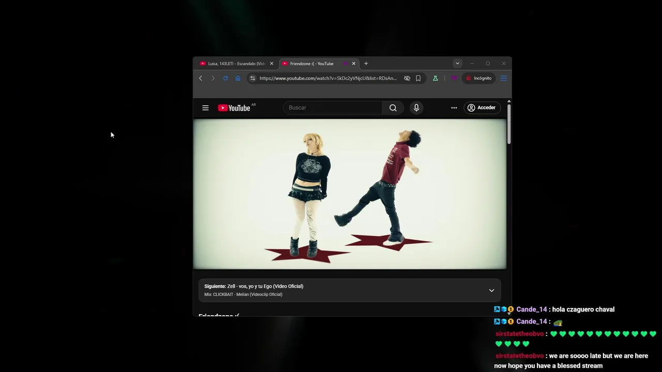Click the Siguiente: Zell - vos, yo y tu Ego text
The height and width of the screenshot is (372, 662).
(254, 286)
